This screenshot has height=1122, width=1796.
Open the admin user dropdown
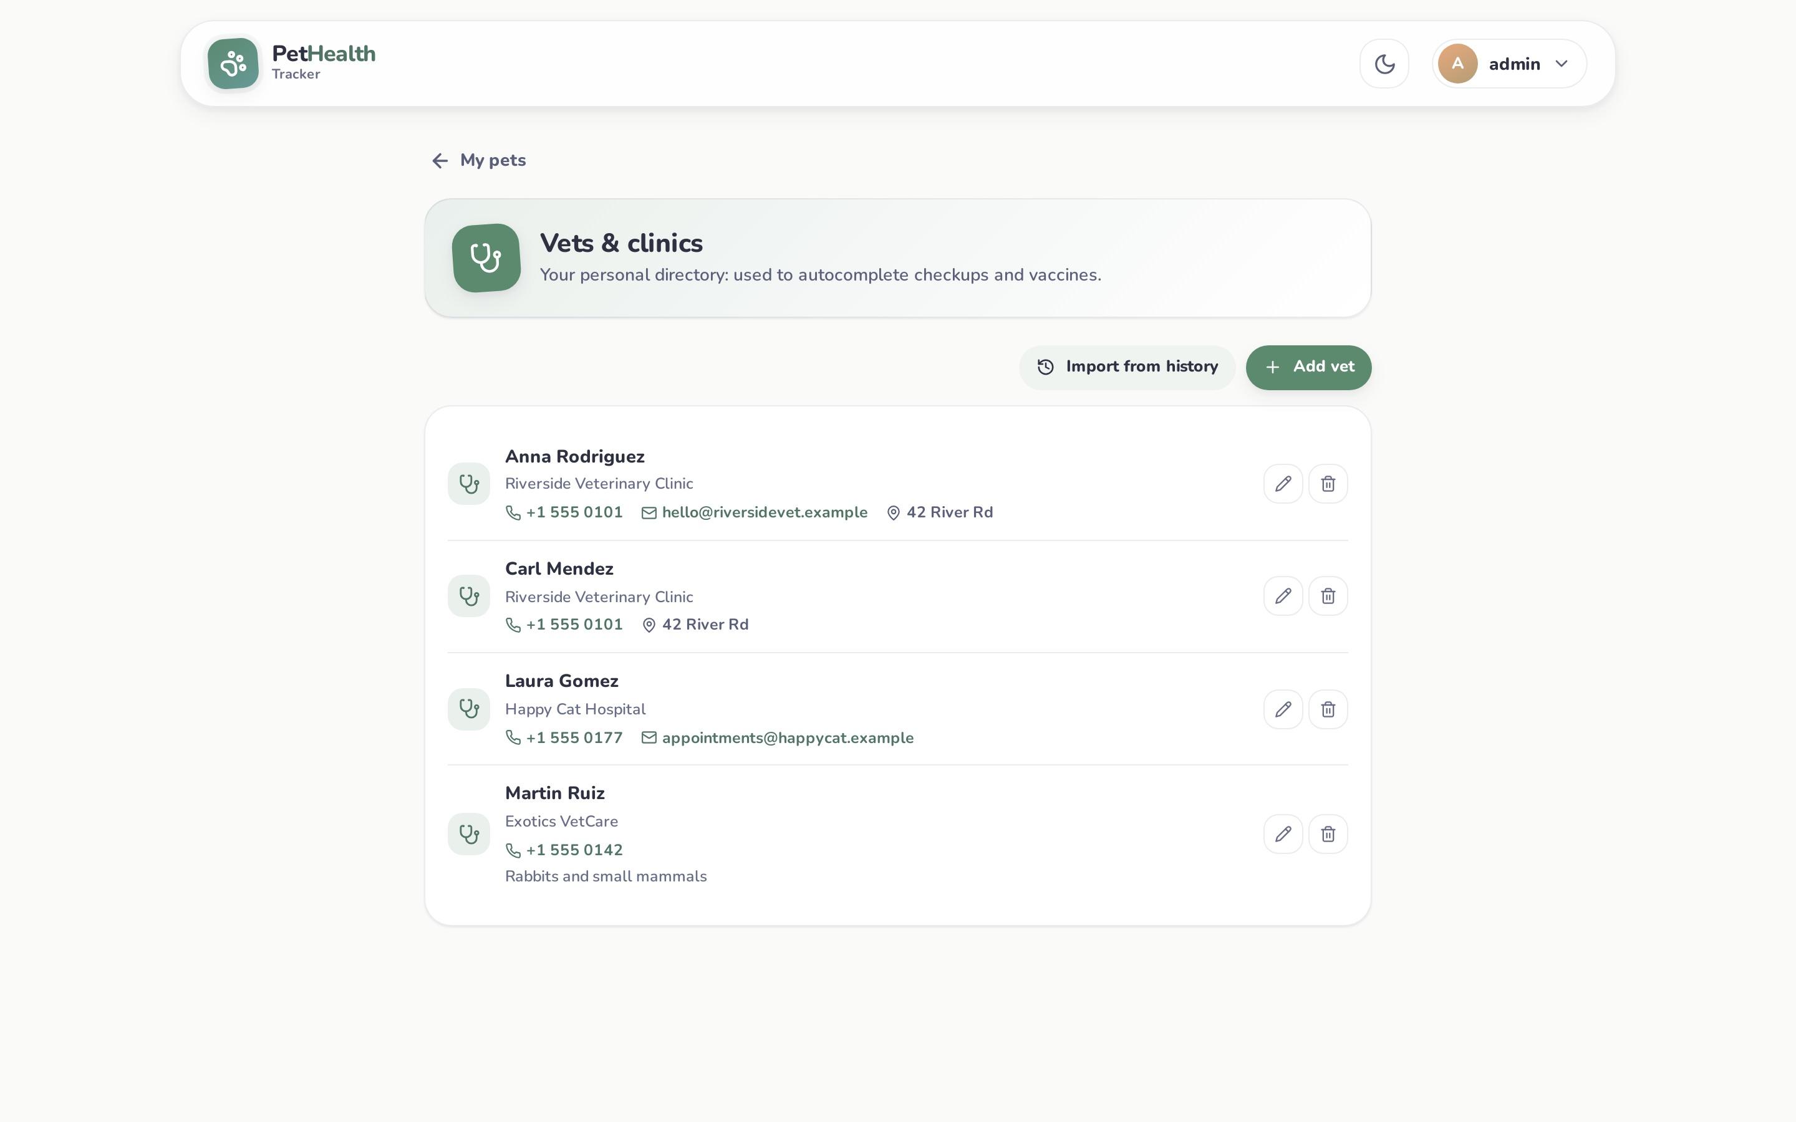(x=1509, y=64)
